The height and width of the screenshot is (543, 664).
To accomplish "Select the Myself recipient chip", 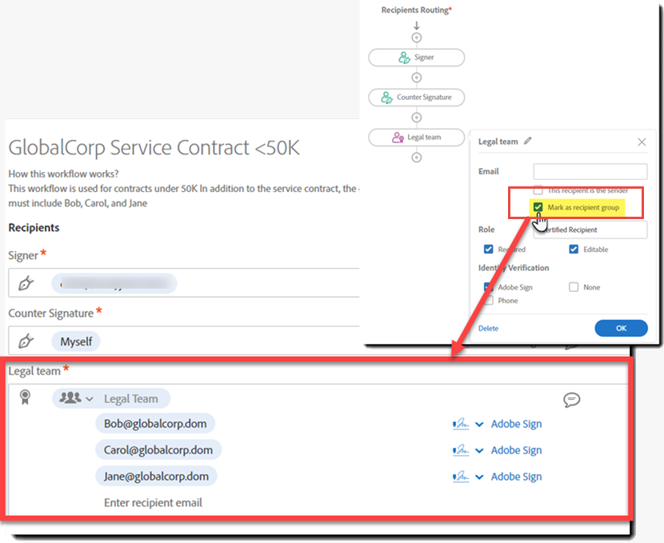I will (x=76, y=341).
